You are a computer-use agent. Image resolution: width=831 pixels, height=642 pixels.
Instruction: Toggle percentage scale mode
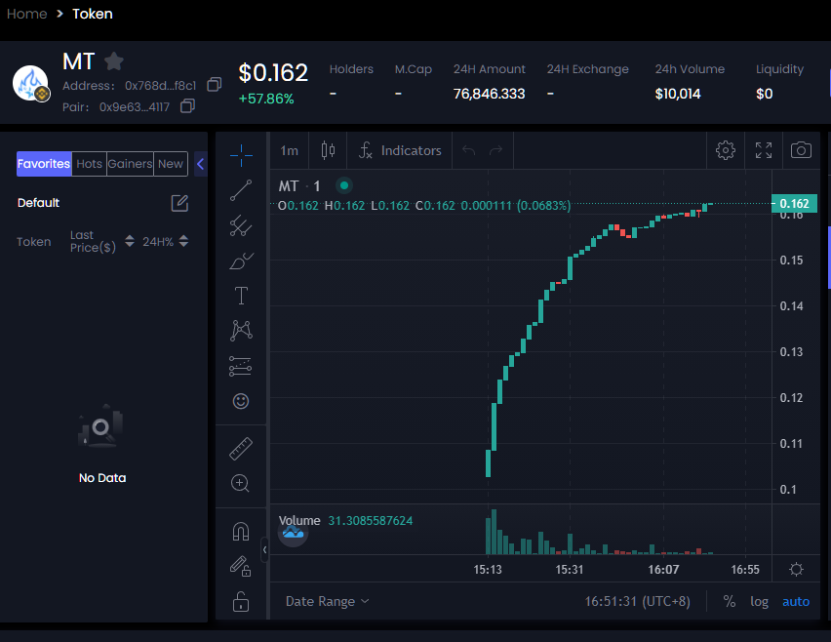pos(730,601)
